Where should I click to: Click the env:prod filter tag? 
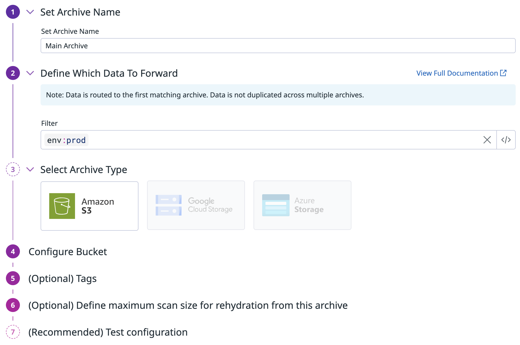pos(66,140)
